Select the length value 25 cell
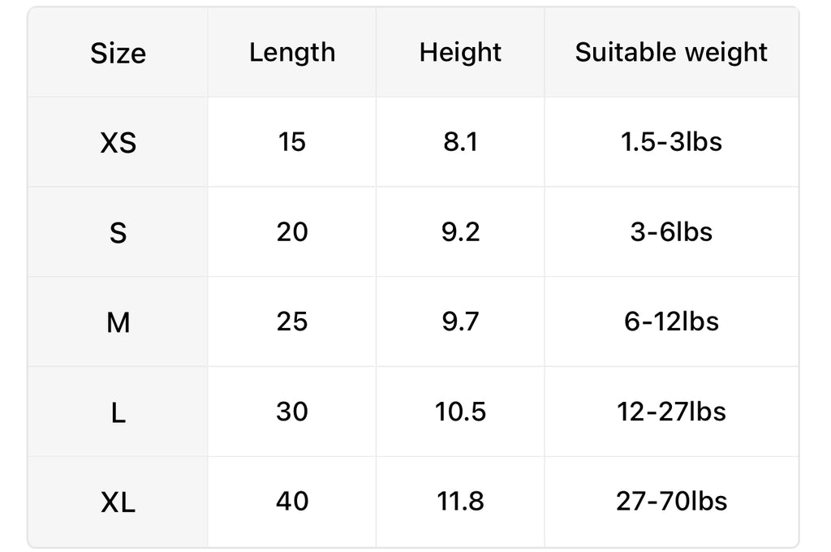 tap(292, 321)
